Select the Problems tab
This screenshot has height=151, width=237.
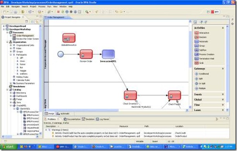(x=52, y=119)
